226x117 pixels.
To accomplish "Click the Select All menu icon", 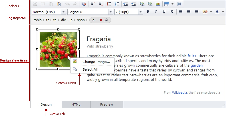I will [x=75, y=69].
